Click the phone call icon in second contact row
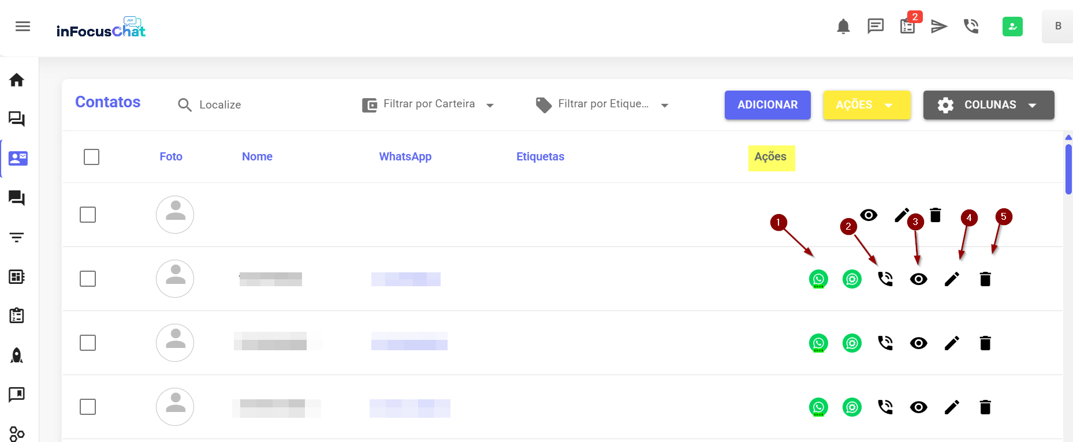 click(885, 279)
